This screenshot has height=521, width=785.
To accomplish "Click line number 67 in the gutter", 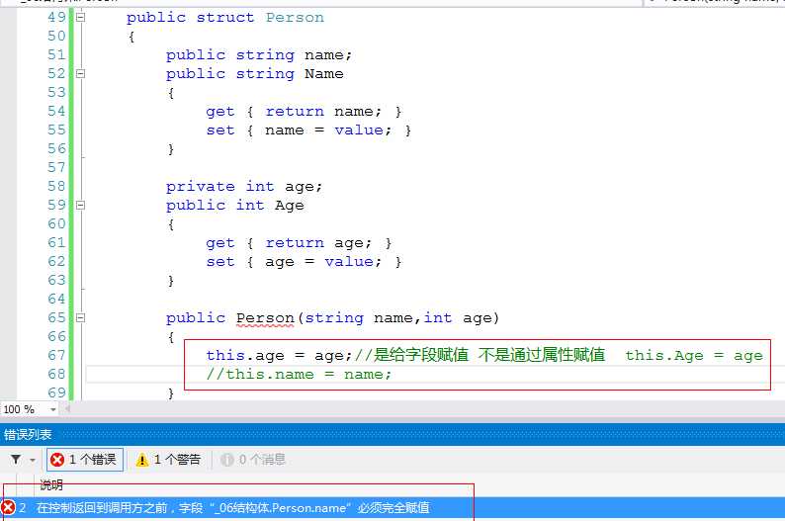I will coord(56,355).
